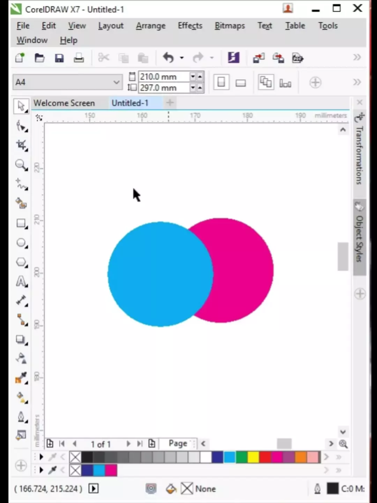Select the Ellipse tool

pos(21,243)
